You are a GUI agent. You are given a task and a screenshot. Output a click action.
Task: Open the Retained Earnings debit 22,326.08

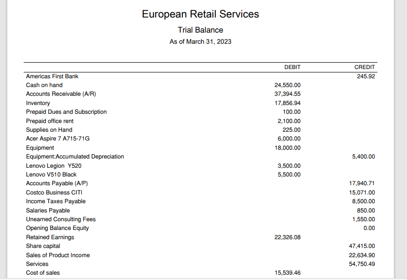pos(288,237)
